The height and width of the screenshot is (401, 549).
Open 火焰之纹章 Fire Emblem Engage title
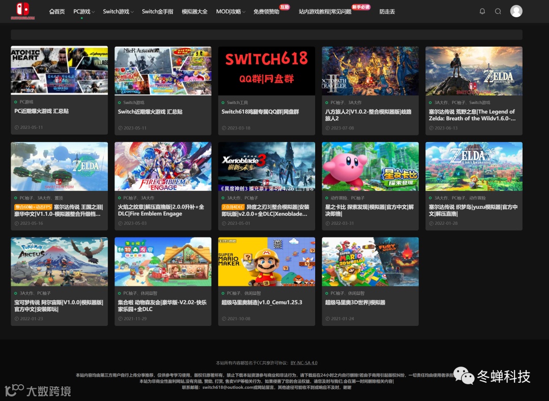pyautogui.click(x=161, y=211)
